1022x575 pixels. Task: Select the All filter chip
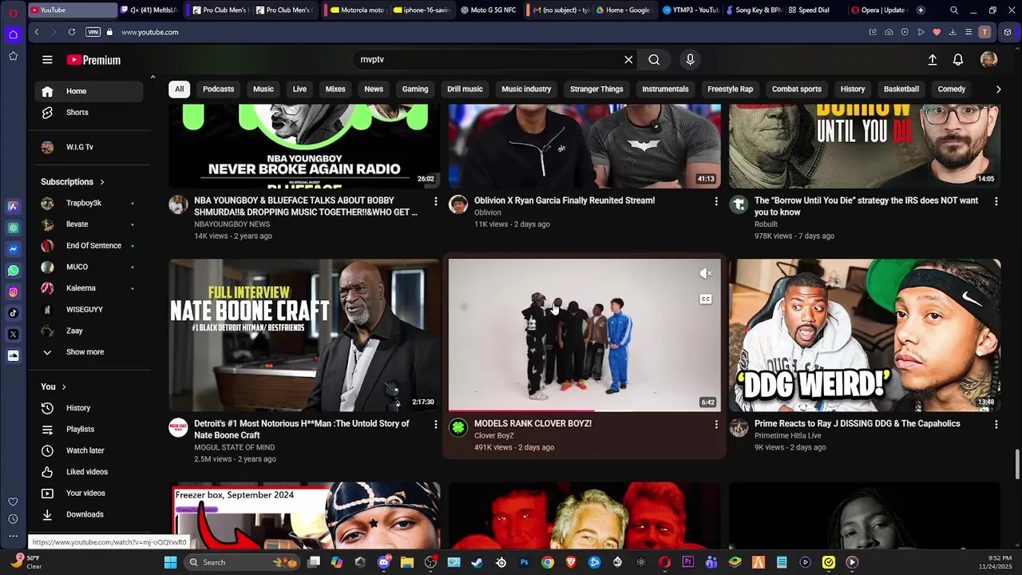[179, 89]
